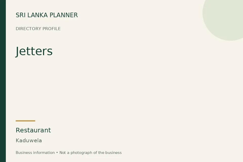Click the word PLANNER in the header
Viewport: 243px width, 162px height.
pos(64,15)
